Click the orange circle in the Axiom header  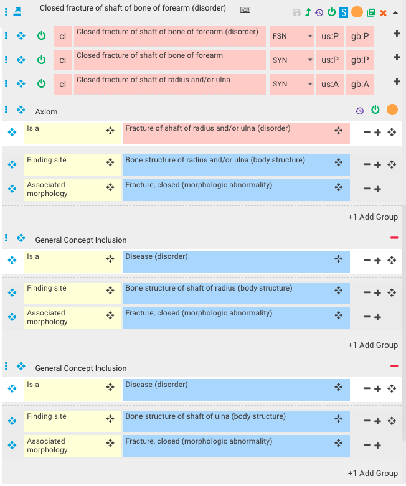pyautogui.click(x=392, y=110)
